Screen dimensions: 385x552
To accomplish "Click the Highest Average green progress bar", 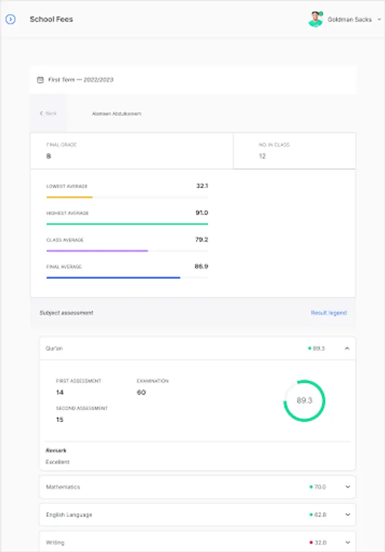I will pyautogui.click(x=127, y=224).
